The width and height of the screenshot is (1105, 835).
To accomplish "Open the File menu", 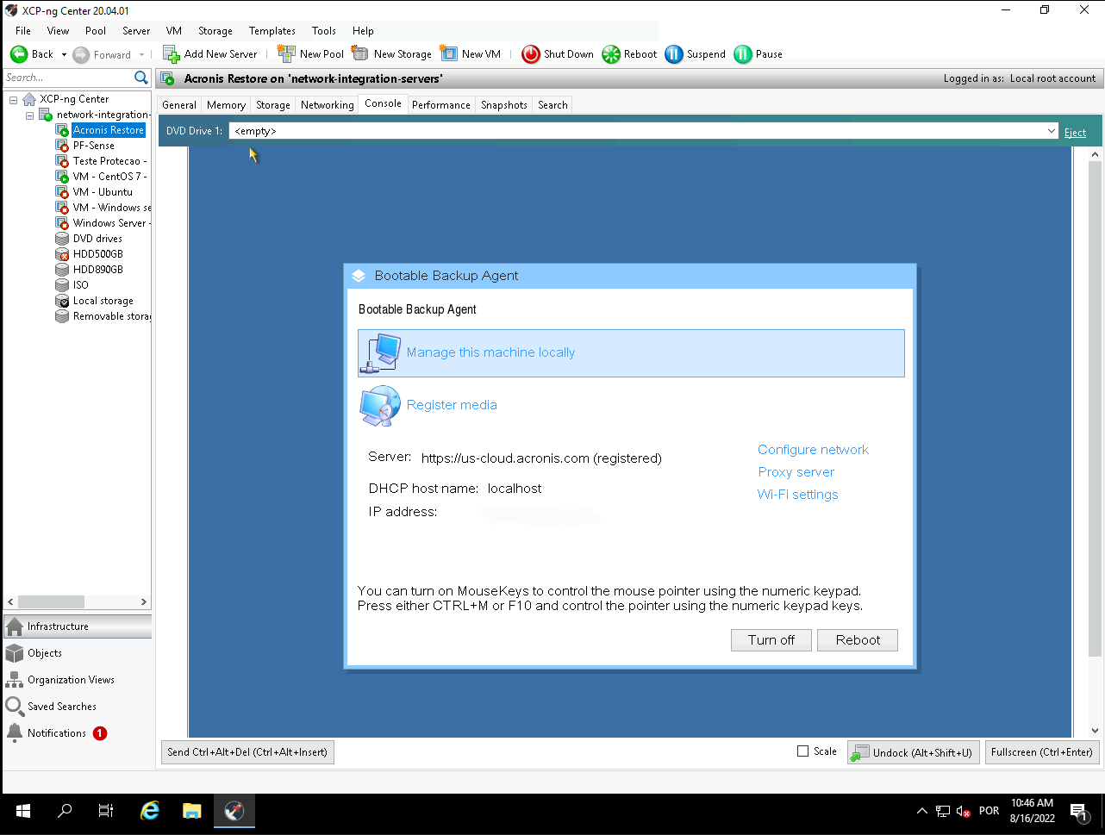I will point(23,31).
